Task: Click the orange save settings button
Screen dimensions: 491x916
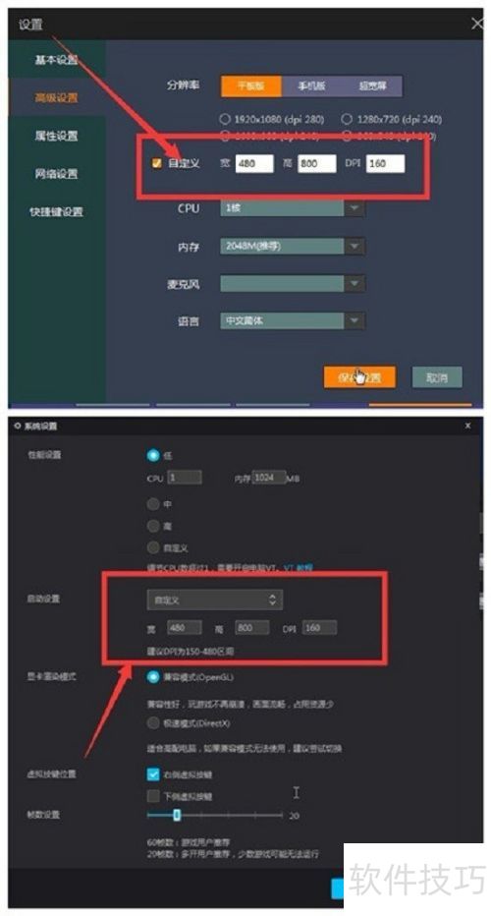Action: (359, 378)
